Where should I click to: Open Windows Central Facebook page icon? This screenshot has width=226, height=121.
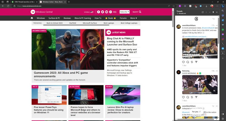[x=98, y=12]
